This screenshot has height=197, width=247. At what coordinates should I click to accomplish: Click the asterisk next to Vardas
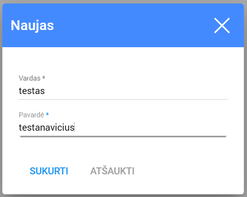(x=44, y=78)
